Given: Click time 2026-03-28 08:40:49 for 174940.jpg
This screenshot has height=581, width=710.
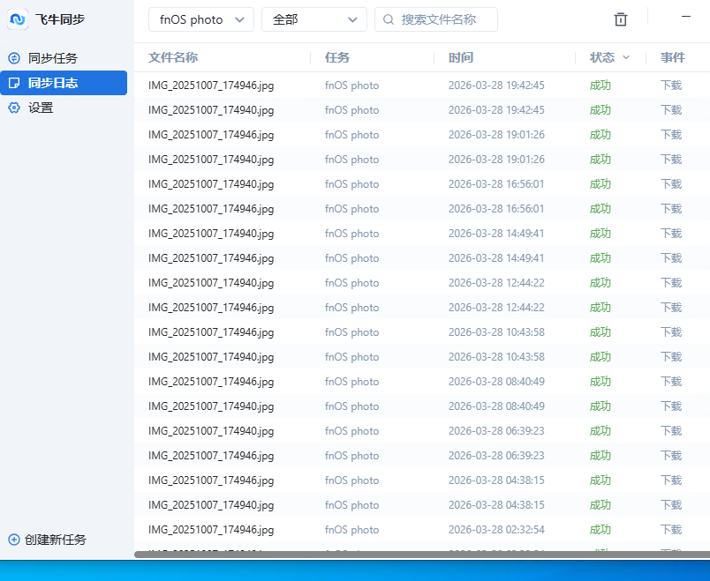Looking at the screenshot, I should [x=496, y=406].
